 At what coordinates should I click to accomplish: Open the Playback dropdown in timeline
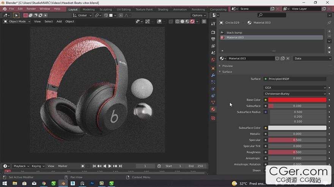pos(21,166)
